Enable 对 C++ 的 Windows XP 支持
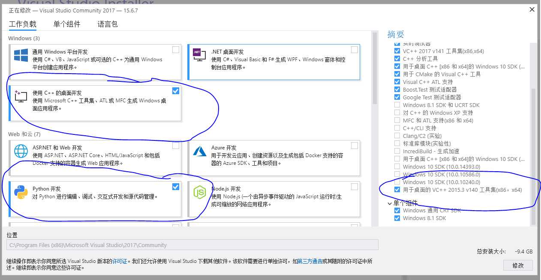 [397, 113]
